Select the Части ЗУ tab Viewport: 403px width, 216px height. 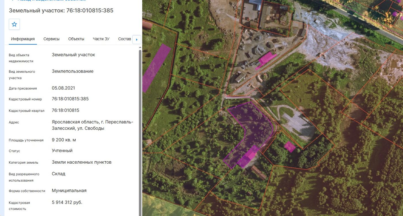[x=101, y=39]
